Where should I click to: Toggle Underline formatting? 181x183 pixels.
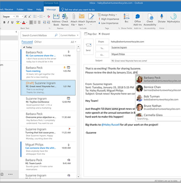tap(12, 22)
